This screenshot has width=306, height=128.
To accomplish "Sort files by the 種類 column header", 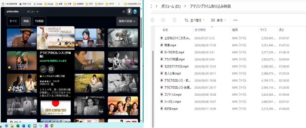I will tap(235, 30).
